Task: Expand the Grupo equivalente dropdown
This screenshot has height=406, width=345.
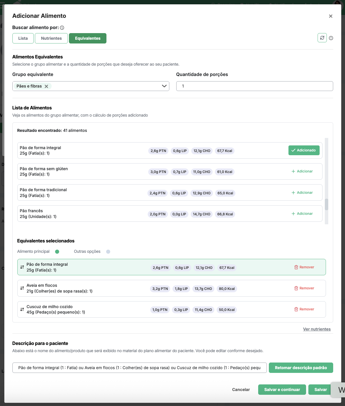Action: 164,86
